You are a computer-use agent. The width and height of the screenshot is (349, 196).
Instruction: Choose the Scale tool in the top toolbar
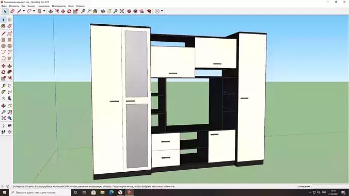pyautogui.click(x=75, y=11)
